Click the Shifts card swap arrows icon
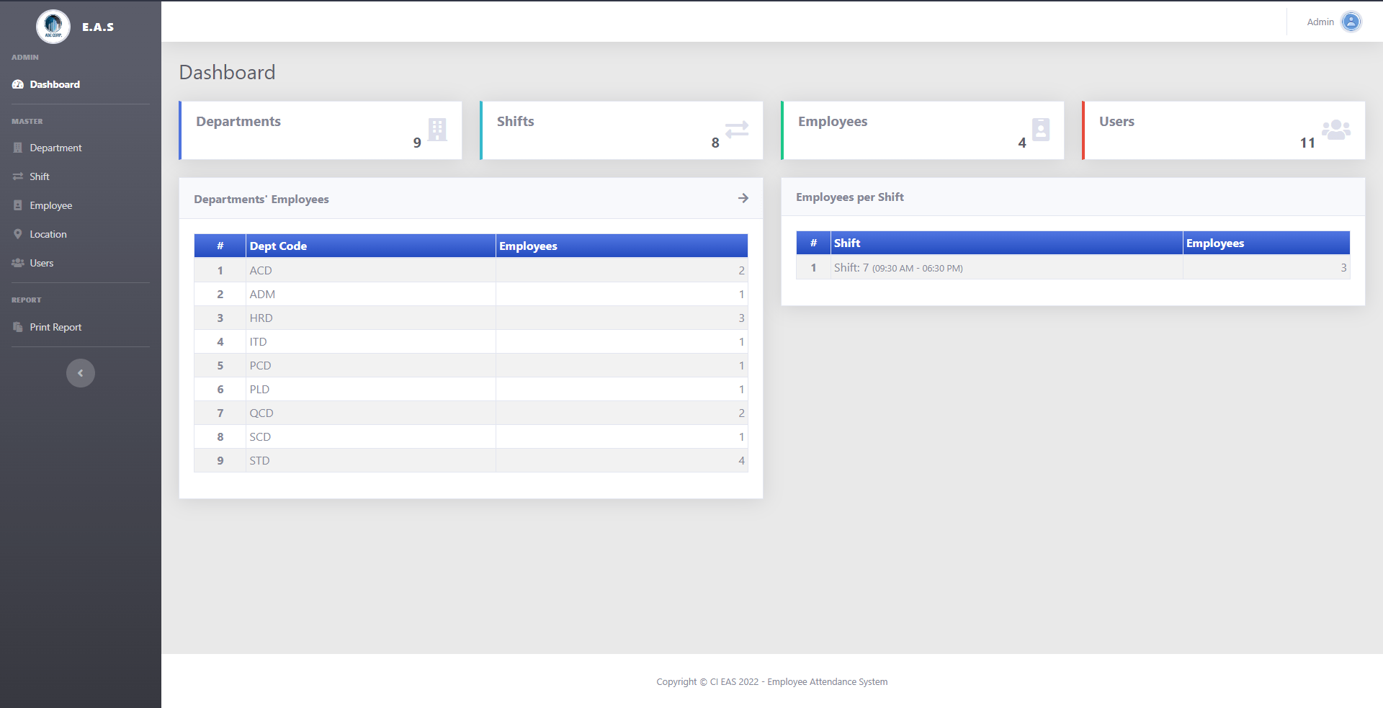This screenshot has width=1383, height=708. pos(735,130)
